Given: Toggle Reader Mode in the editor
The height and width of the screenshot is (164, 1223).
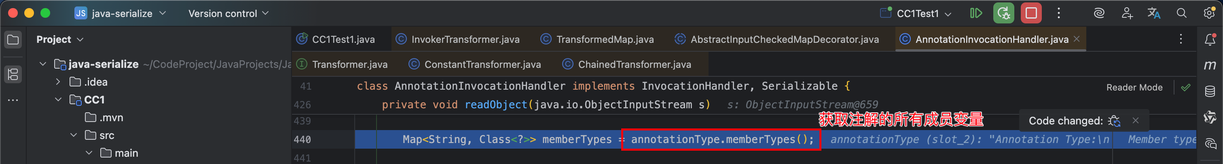Looking at the screenshot, I should pos(1134,88).
